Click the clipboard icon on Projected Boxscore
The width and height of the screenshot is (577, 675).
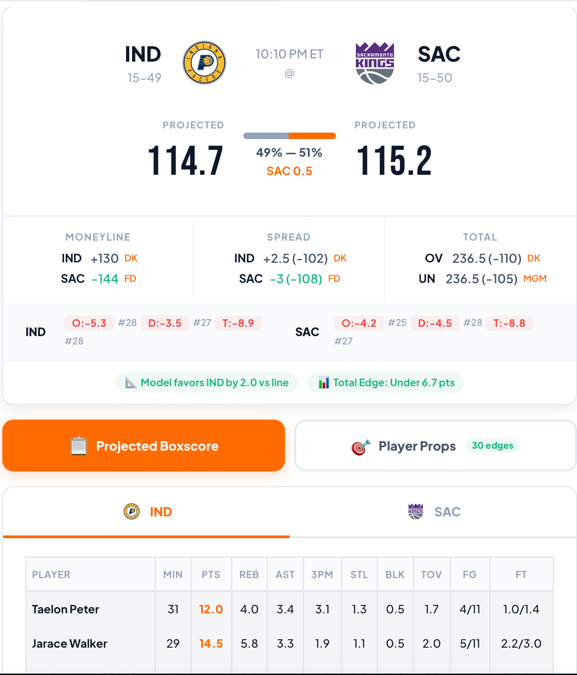[x=78, y=446]
